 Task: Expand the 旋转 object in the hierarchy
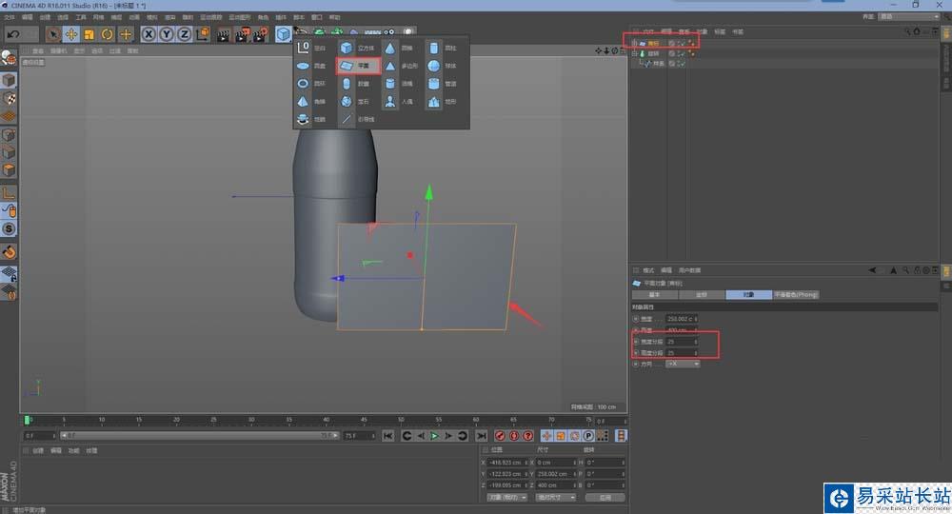pyautogui.click(x=634, y=54)
